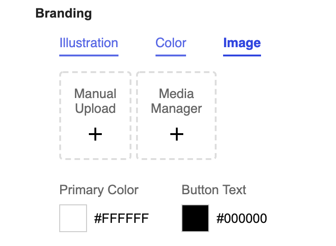The height and width of the screenshot is (246, 336).
Task: Click the underline beneath the Color tab
Action: tap(171, 55)
